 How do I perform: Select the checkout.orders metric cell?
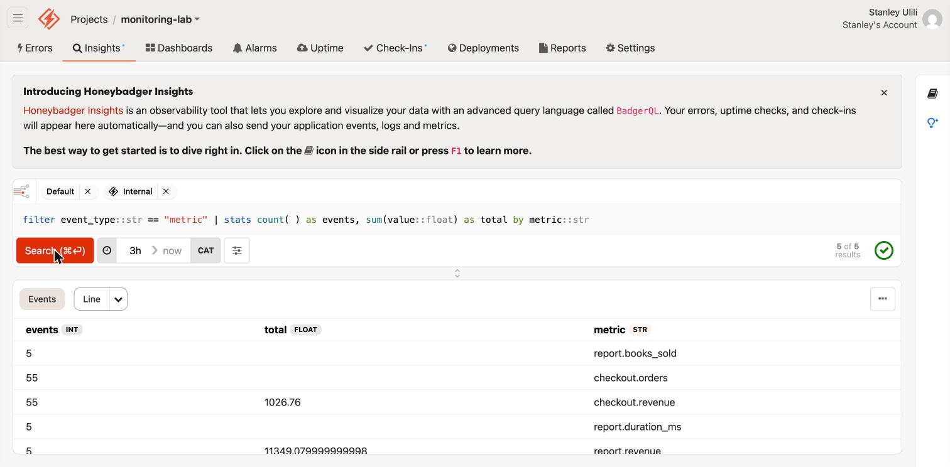click(631, 378)
